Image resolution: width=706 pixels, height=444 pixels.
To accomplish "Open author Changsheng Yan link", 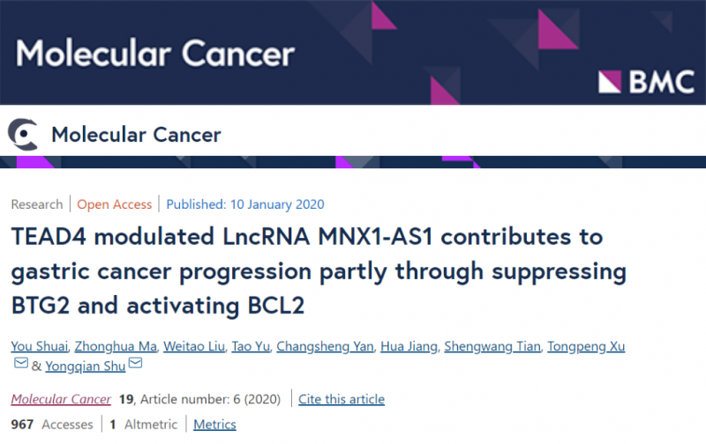I will click(x=323, y=346).
